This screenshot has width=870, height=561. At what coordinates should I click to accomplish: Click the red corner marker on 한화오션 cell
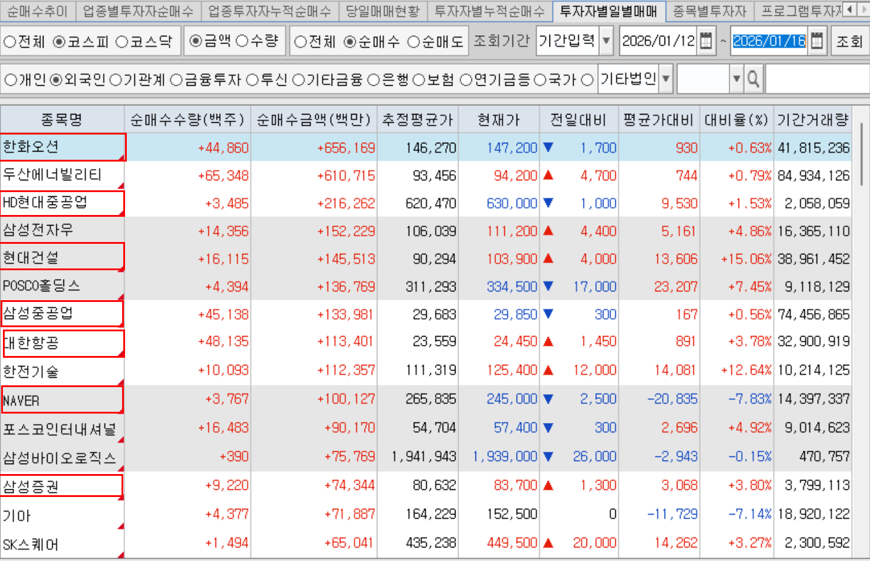coord(122,157)
